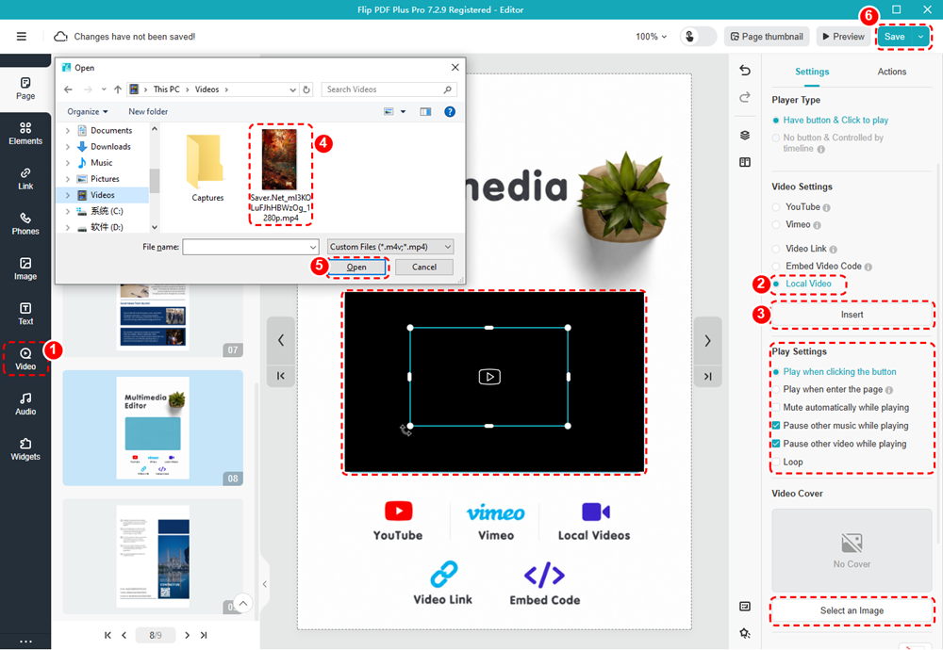Screen dimensions: 943x650
Task: Go up one folder level in Open dialog
Action: (x=118, y=89)
